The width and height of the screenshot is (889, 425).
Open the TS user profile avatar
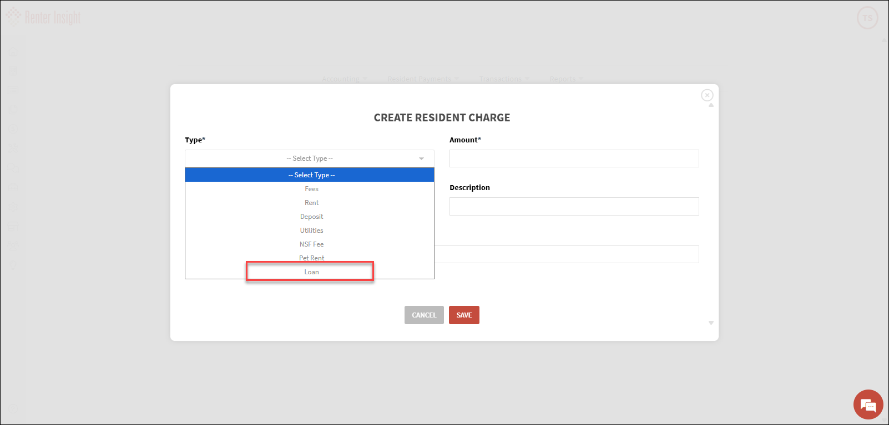(x=867, y=18)
